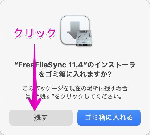Click the magenta arrowhead above 残す
Image resolution: width=150 pixels, height=135 pixels.
(x=35, y=105)
